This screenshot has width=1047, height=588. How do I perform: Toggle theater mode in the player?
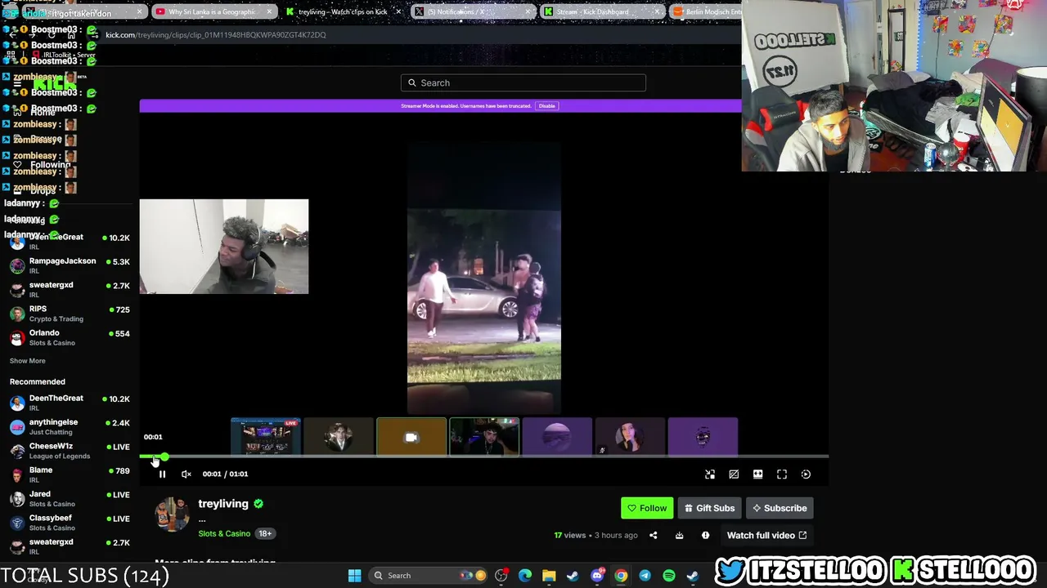[757, 474]
